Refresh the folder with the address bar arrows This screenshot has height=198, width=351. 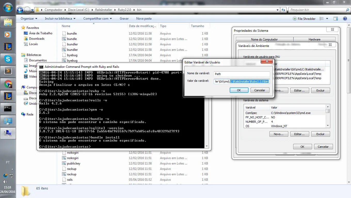[x=283, y=10]
